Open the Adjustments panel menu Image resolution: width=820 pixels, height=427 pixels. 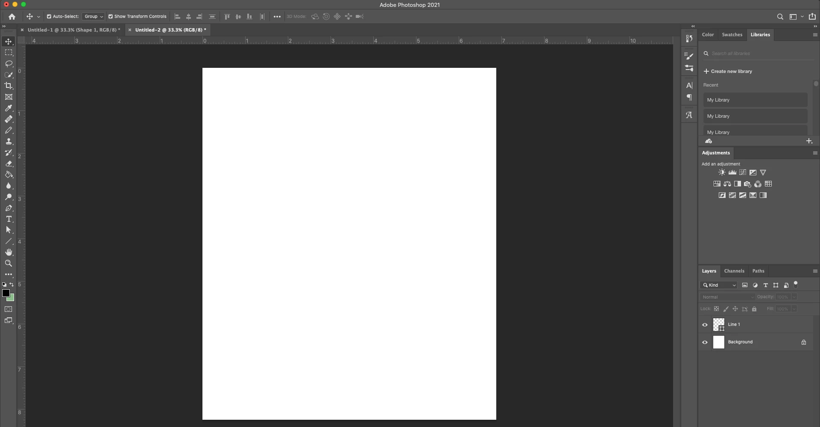pyautogui.click(x=815, y=153)
